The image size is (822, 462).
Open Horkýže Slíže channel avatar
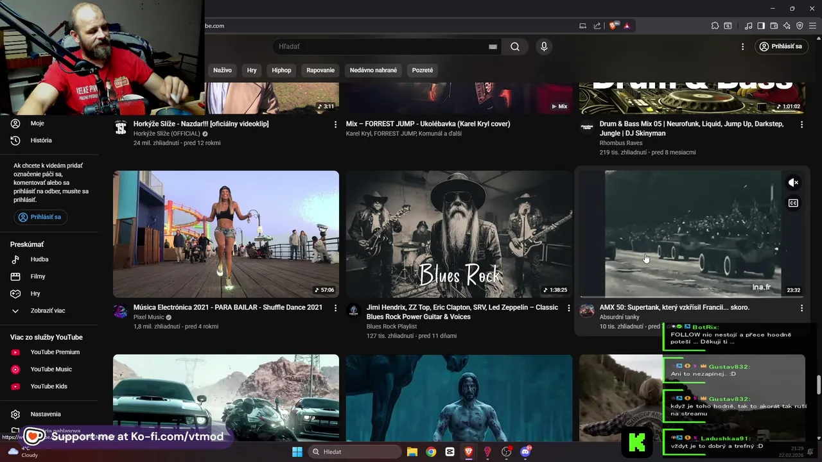121,127
